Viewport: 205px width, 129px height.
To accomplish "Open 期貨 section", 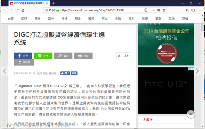I will pos(78,19).
